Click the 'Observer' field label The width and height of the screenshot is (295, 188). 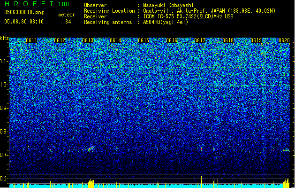[95, 5]
